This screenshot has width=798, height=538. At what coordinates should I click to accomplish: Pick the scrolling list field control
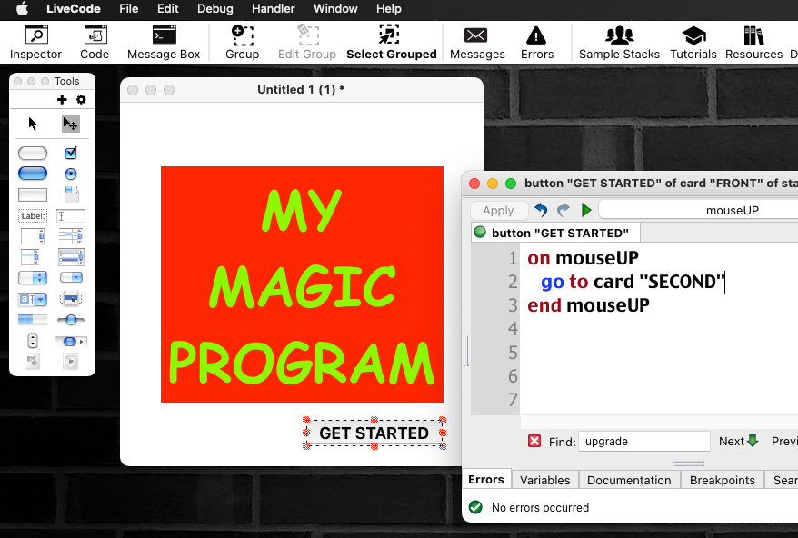click(x=29, y=257)
